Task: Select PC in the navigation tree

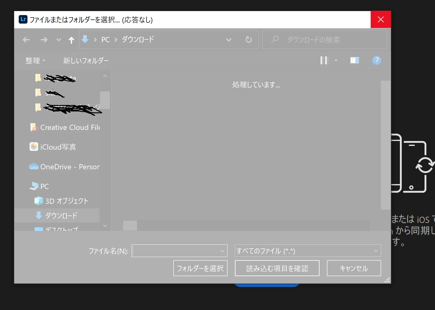Action: coord(39,186)
